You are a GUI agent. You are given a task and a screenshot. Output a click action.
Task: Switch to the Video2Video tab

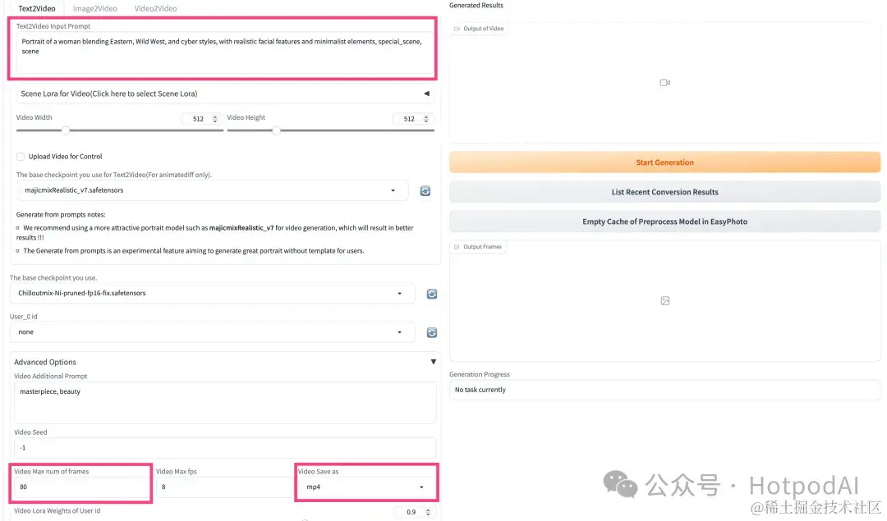coord(155,8)
